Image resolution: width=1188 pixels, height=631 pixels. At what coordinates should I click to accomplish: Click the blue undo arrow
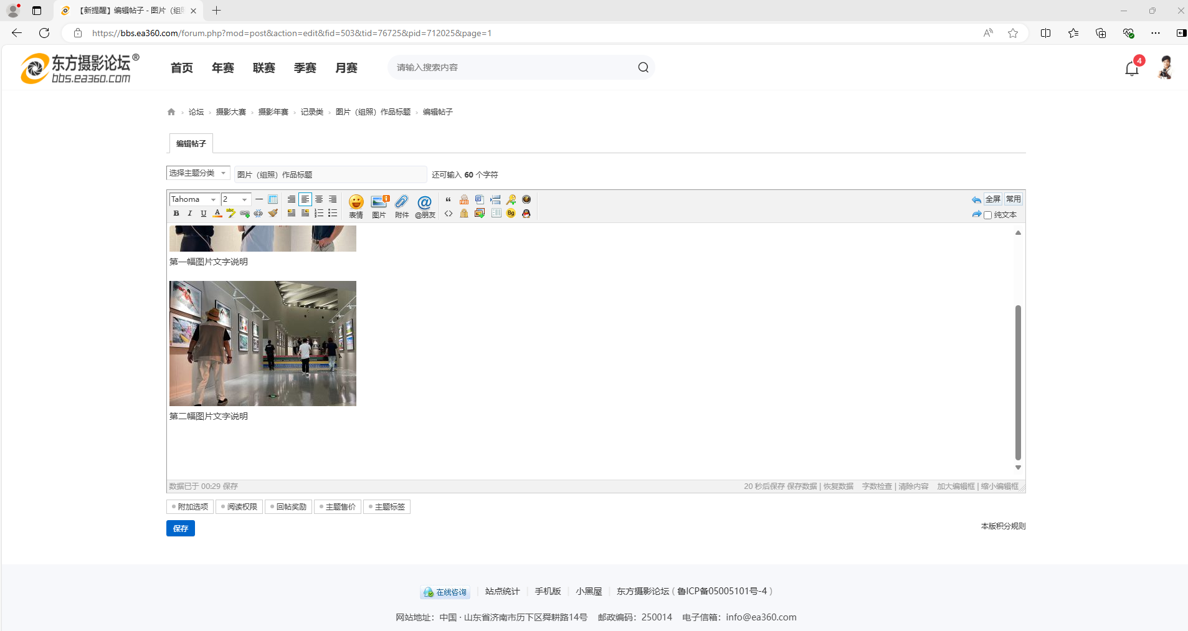(976, 200)
